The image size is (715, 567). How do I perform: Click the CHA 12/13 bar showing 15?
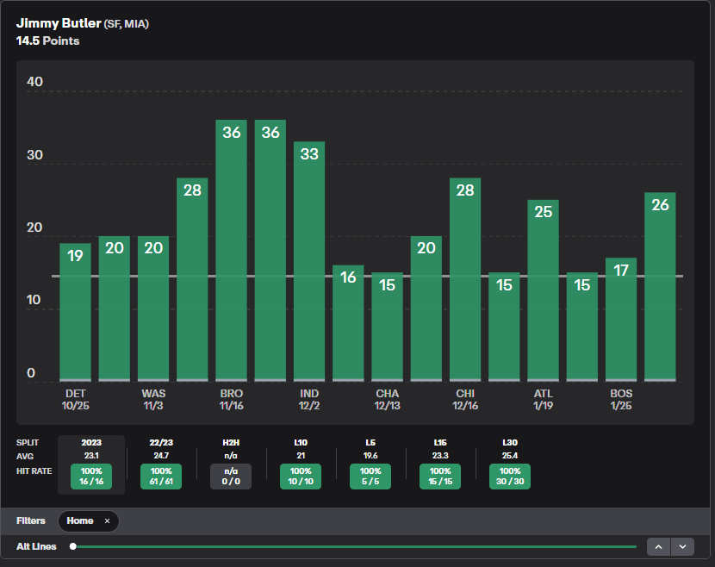pos(387,327)
